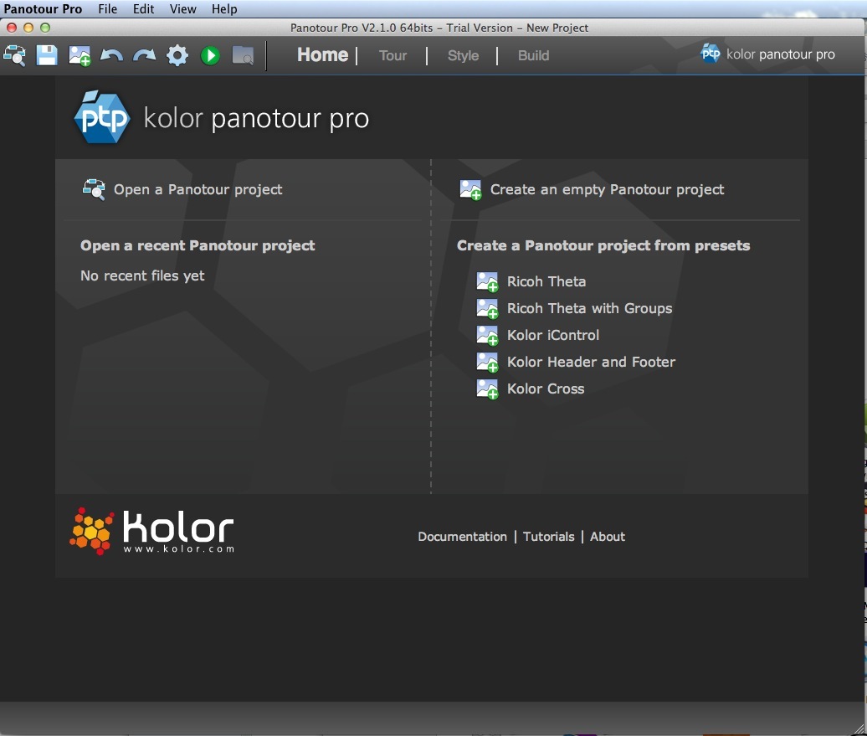867x736 pixels.
Task: Open the Documentation link
Action: [x=462, y=537]
